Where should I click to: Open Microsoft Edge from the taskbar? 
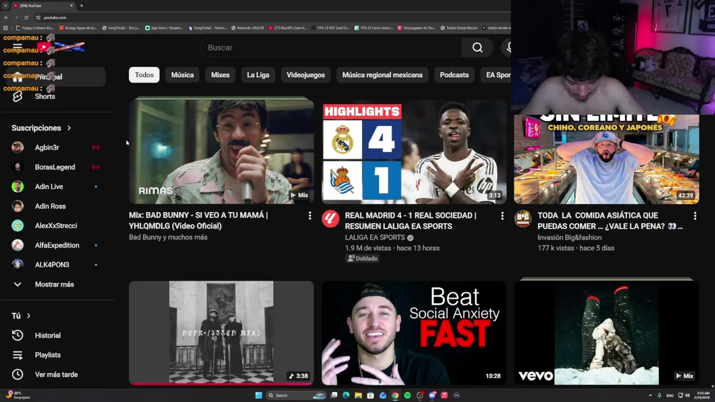pos(346,395)
